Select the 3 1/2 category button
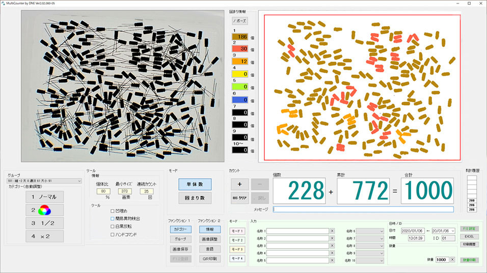 (45, 223)
